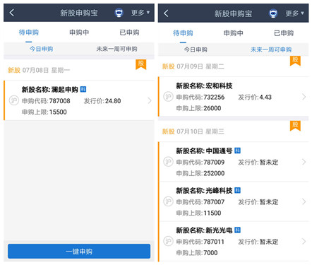Tap 申购上限:15500 value
The height and width of the screenshot is (265, 312).
pyautogui.click(x=44, y=112)
